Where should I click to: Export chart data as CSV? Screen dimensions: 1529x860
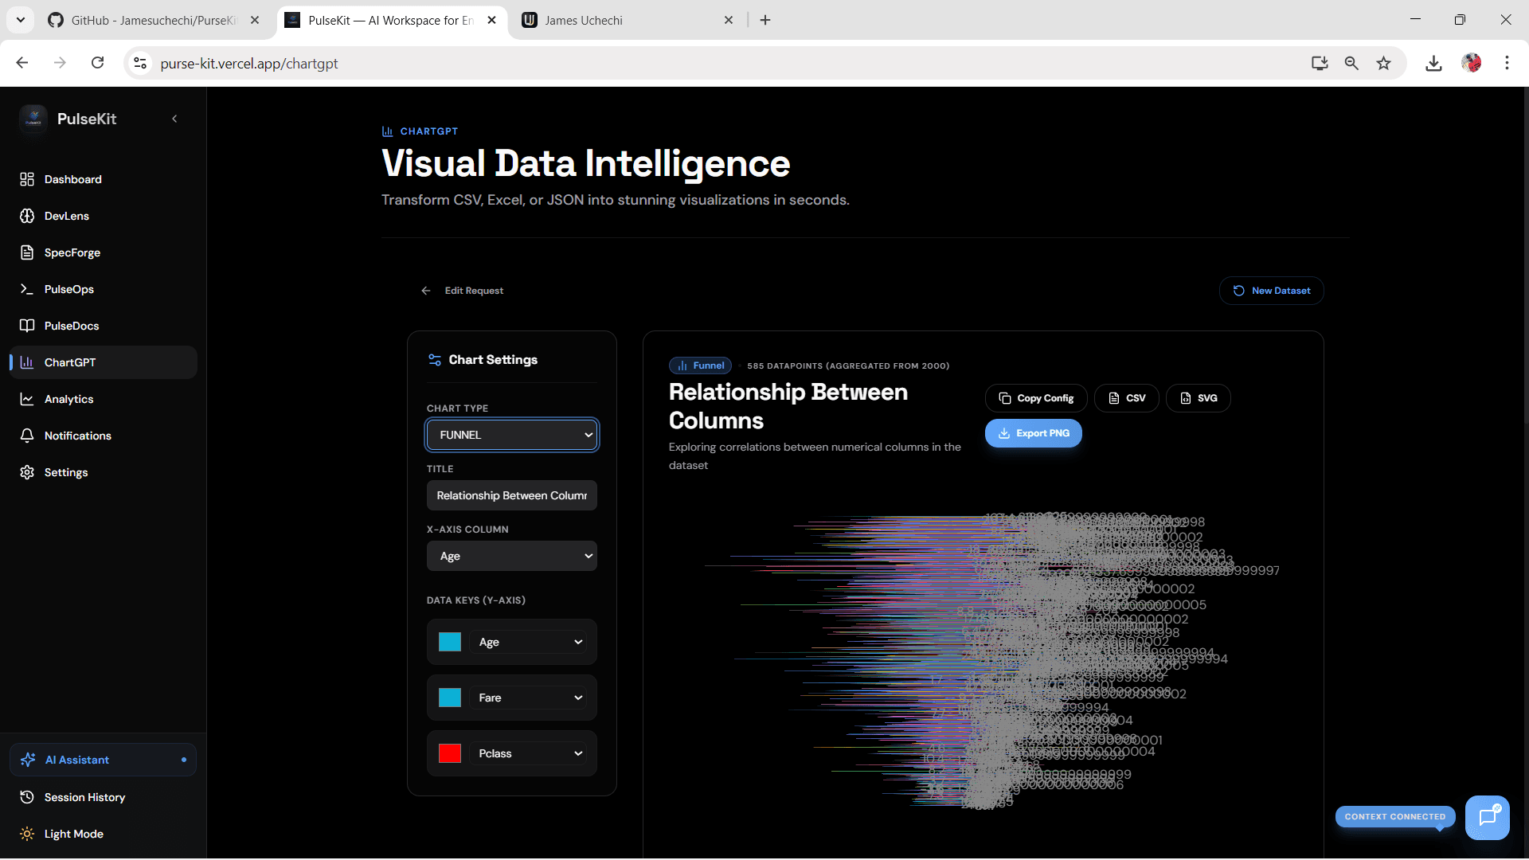click(x=1127, y=398)
